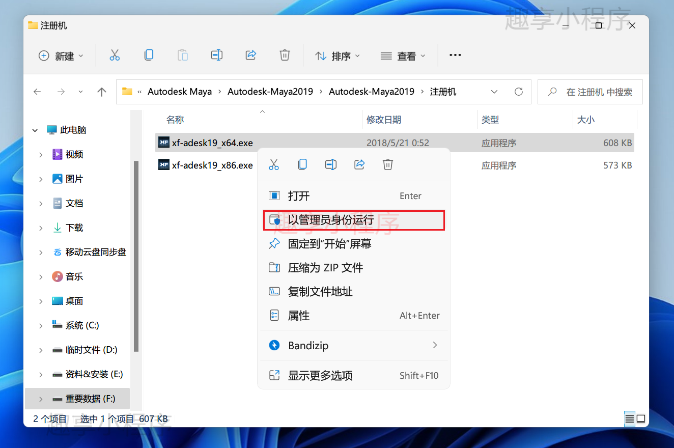Click the navigation pane scrollbar
The image size is (674, 448).
pyautogui.click(x=136, y=256)
